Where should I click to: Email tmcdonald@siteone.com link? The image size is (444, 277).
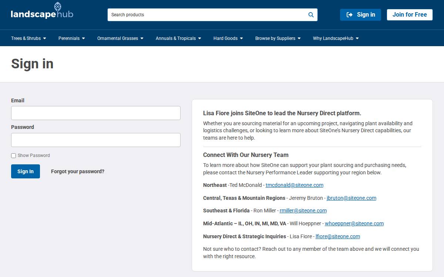[x=295, y=185]
